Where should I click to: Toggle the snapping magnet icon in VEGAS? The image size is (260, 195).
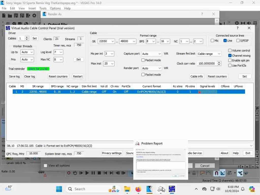[x=216, y=173]
